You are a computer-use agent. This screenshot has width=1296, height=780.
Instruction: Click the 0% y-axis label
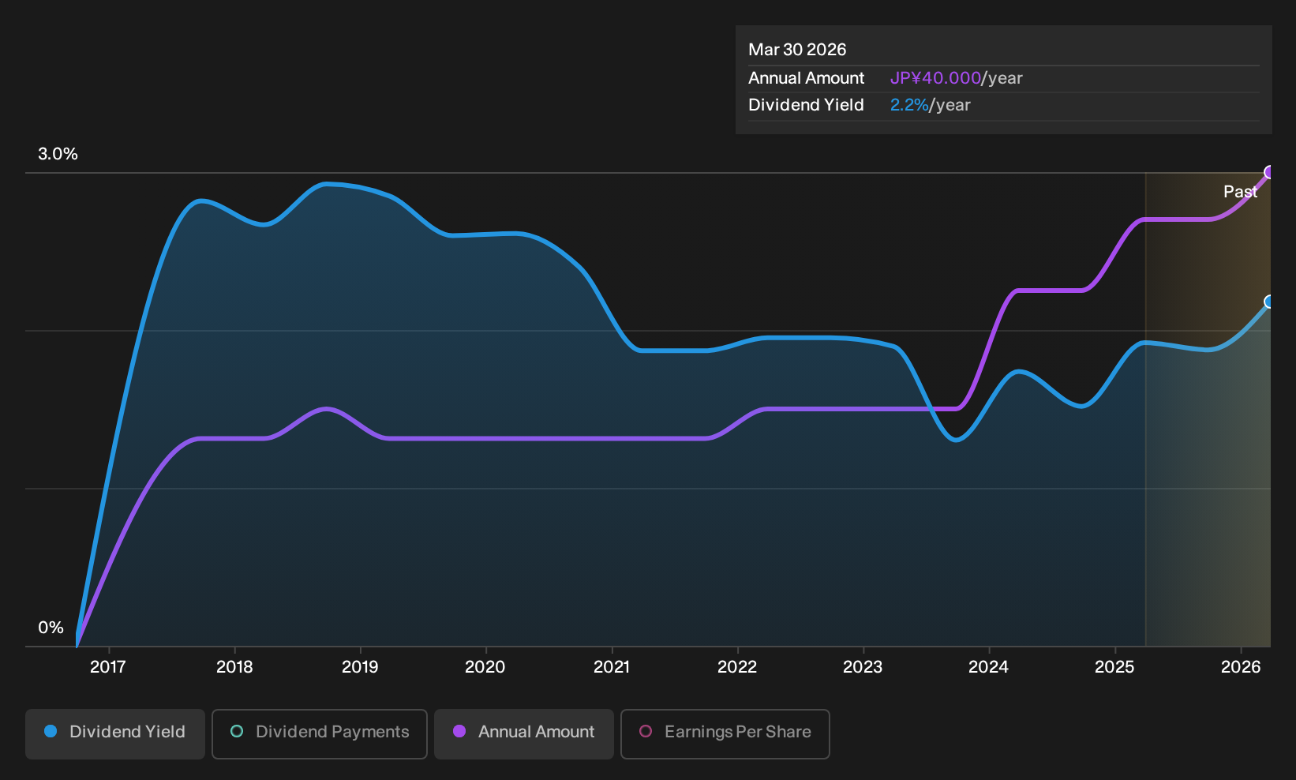[x=51, y=628]
